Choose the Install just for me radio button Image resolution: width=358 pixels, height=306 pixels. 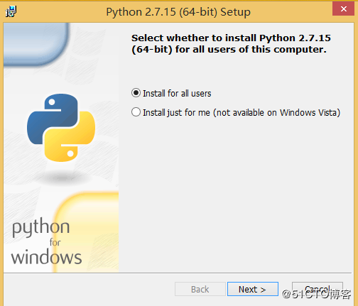[136, 112]
